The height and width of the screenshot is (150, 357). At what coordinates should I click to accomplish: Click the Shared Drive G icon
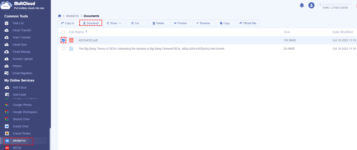tap(7, 119)
